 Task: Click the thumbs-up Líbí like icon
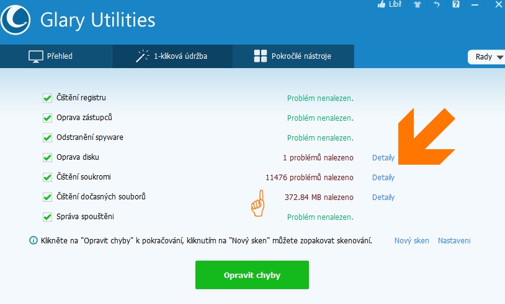[x=382, y=4]
